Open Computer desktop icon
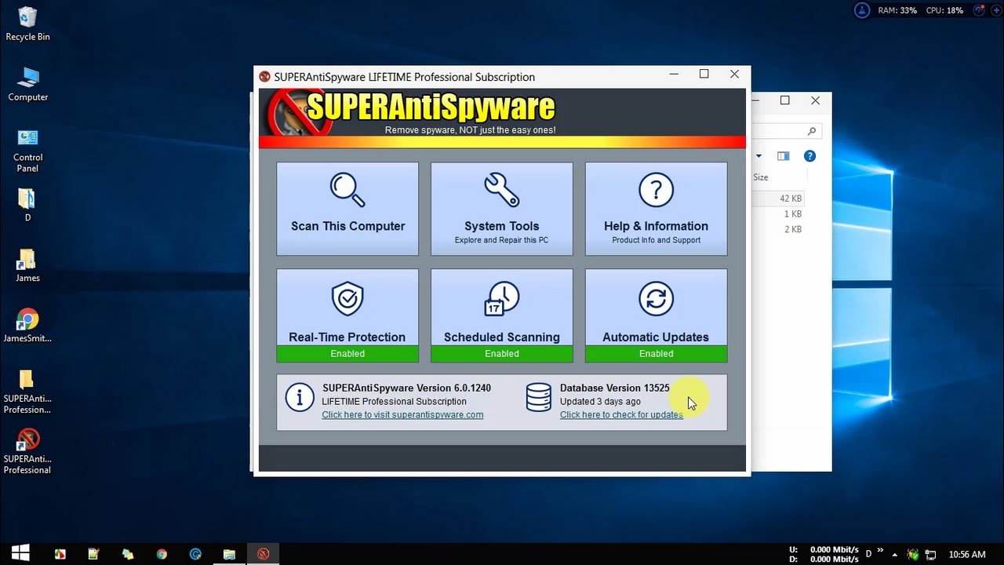This screenshot has height=565, width=1004. [x=27, y=85]
